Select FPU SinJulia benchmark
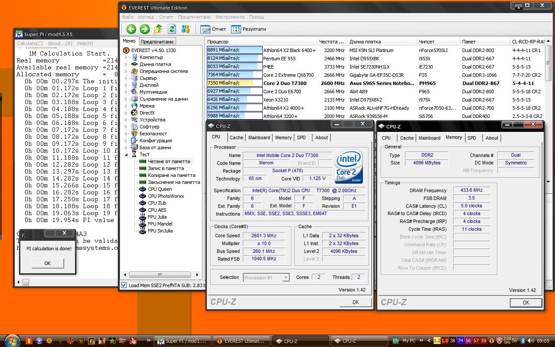Screen dimensions: 555x347 (160, 231)
